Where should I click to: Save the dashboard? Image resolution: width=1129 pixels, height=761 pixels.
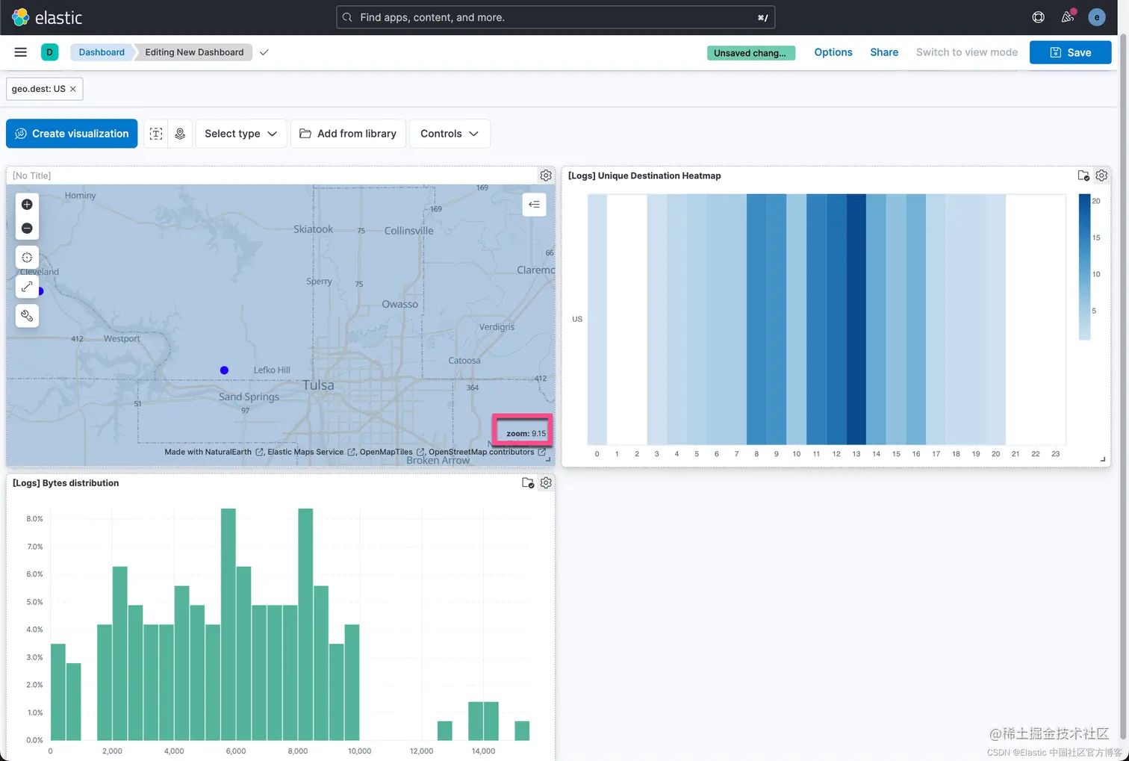(x=1070, y=52)
